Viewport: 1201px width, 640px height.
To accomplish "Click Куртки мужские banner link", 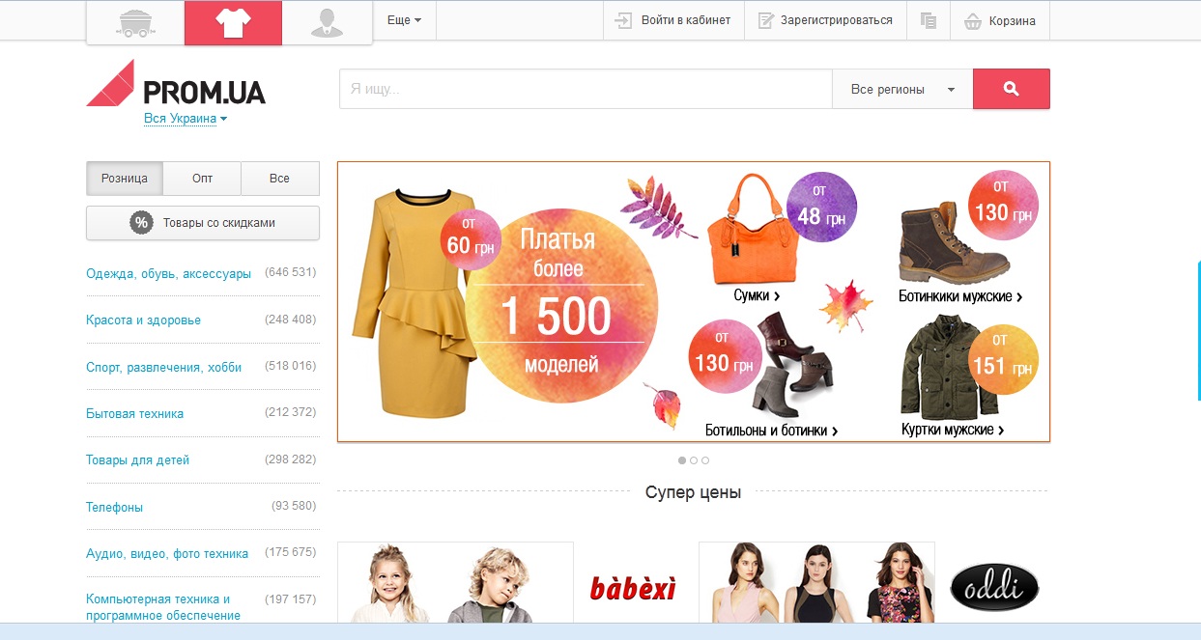I will (953, 430).
